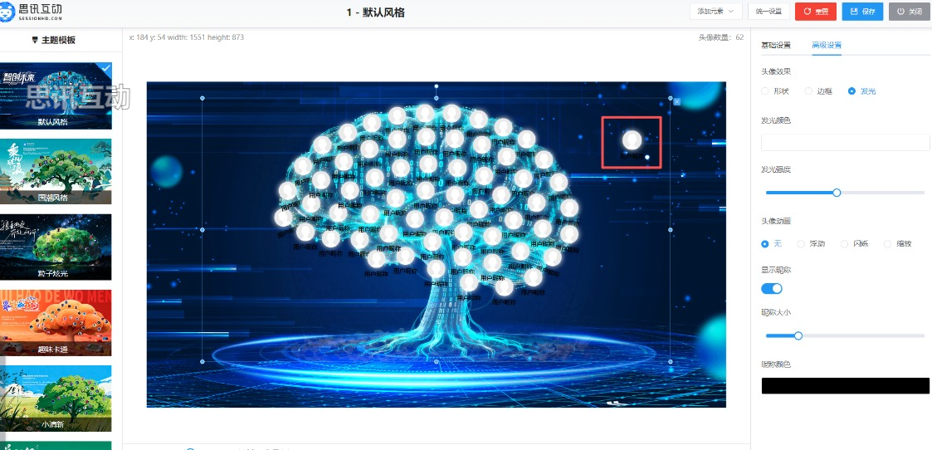Screen dimensions: 932x450
Task: Click the 发光强度 slider track
Action: click(x=845, y=193)
